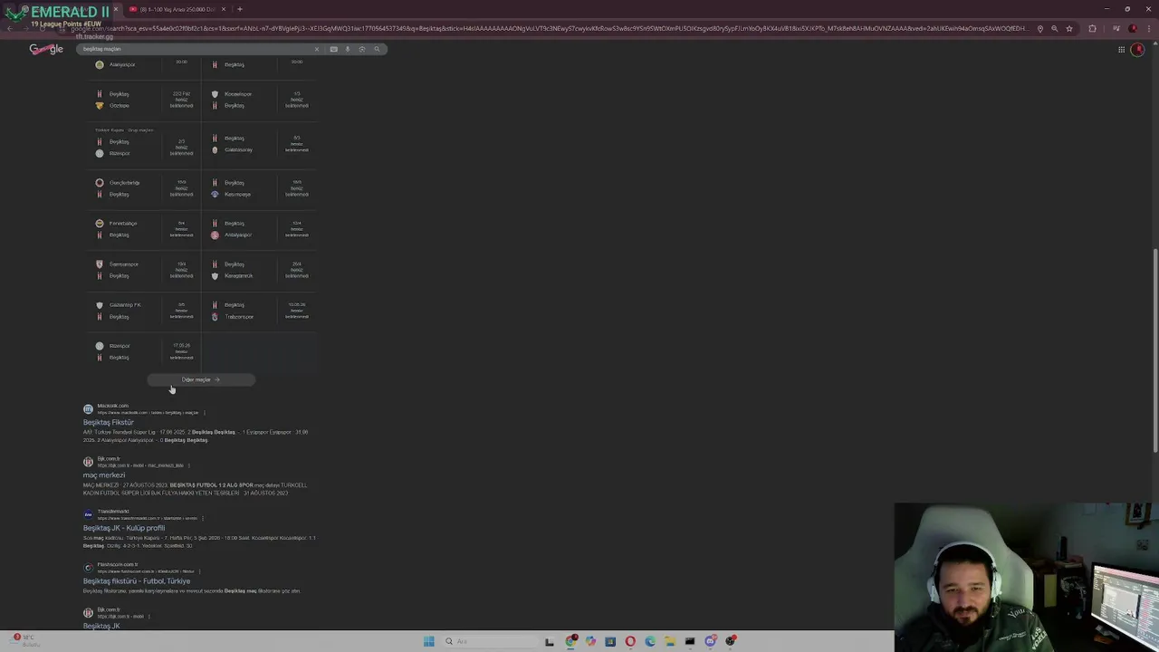
Task: Open mackolik.com result menu three dots
Action: 204,413
